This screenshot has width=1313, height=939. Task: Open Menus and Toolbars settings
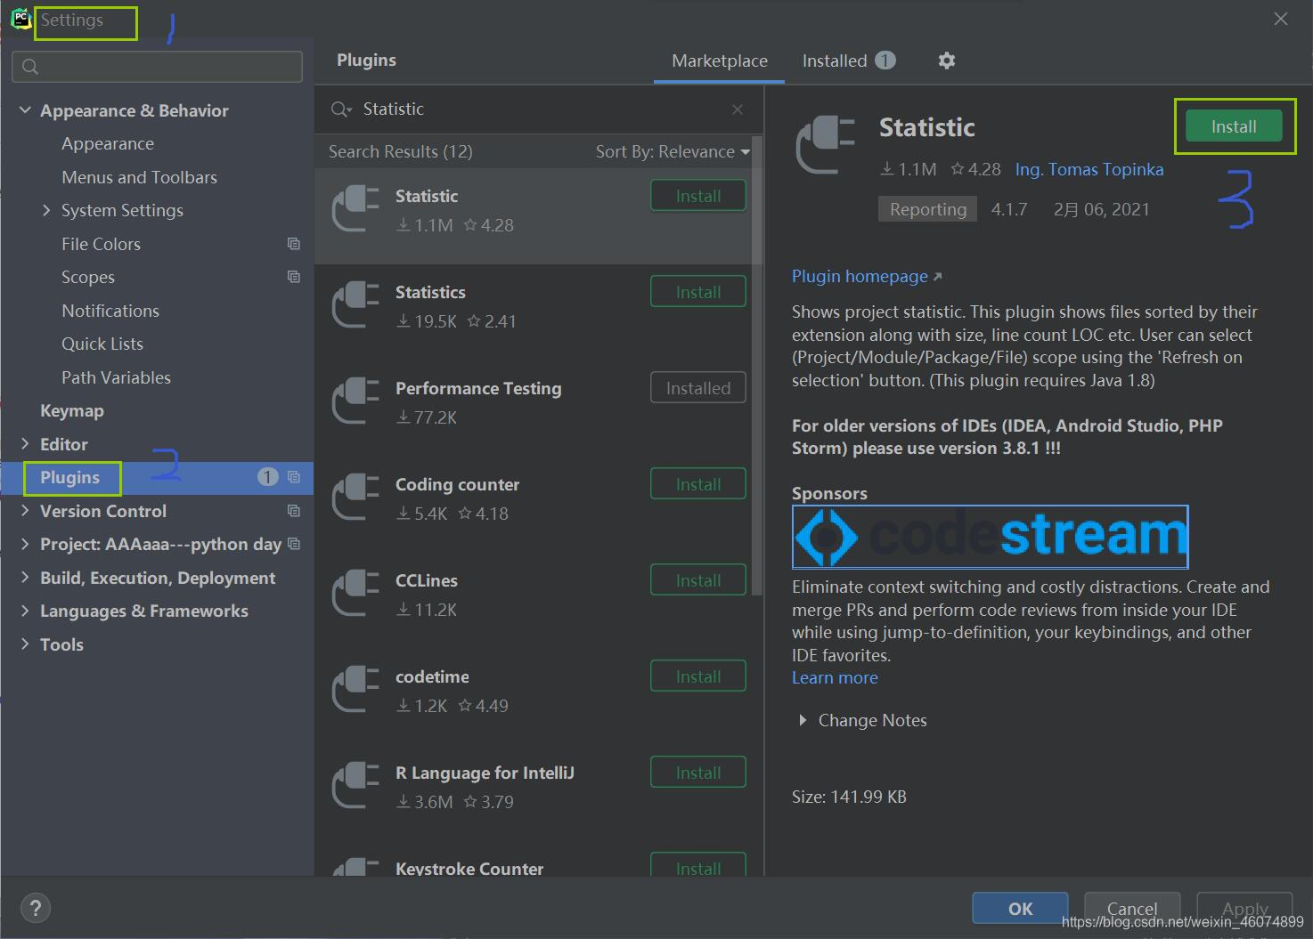click(x=139, y=177)
